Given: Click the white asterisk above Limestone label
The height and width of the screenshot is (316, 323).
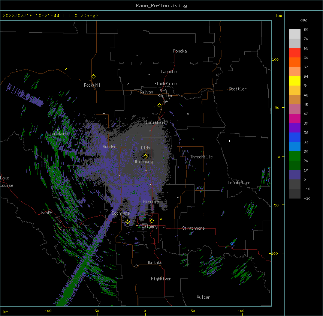Looking at the screenshot, I should tap(58, 129).
